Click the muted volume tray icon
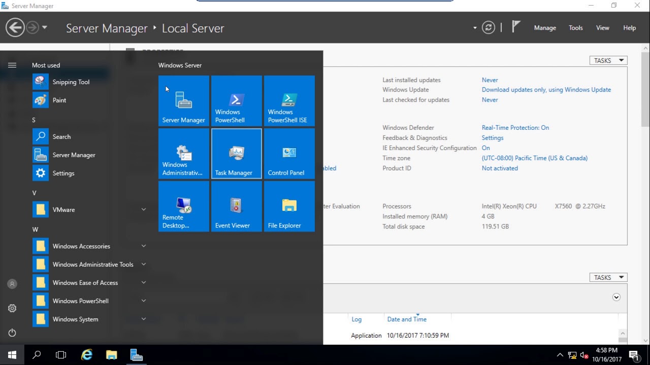 (584, 355)
